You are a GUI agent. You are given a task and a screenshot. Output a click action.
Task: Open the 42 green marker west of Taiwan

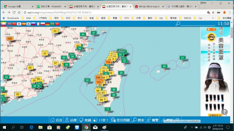87,80
